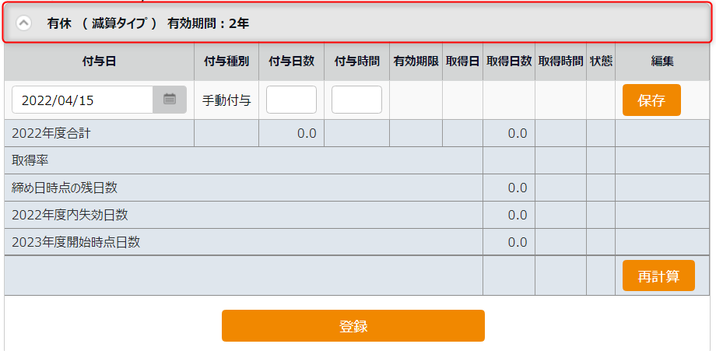Select the 取得日数 column header
716x351 pixels.
508,61
